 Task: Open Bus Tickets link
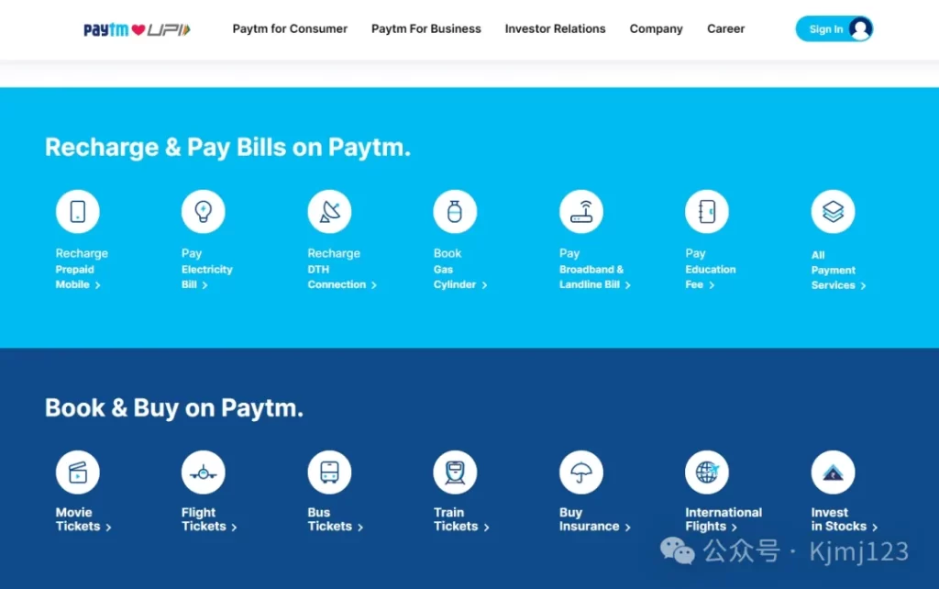point(336,519)
